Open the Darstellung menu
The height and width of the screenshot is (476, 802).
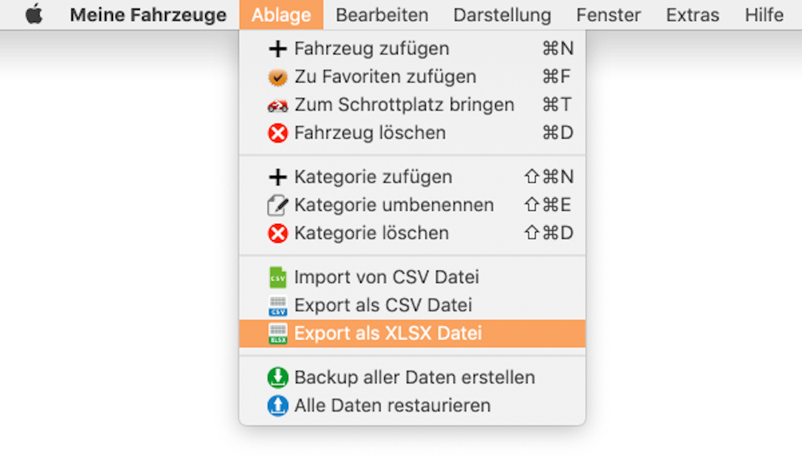point(502,15)
